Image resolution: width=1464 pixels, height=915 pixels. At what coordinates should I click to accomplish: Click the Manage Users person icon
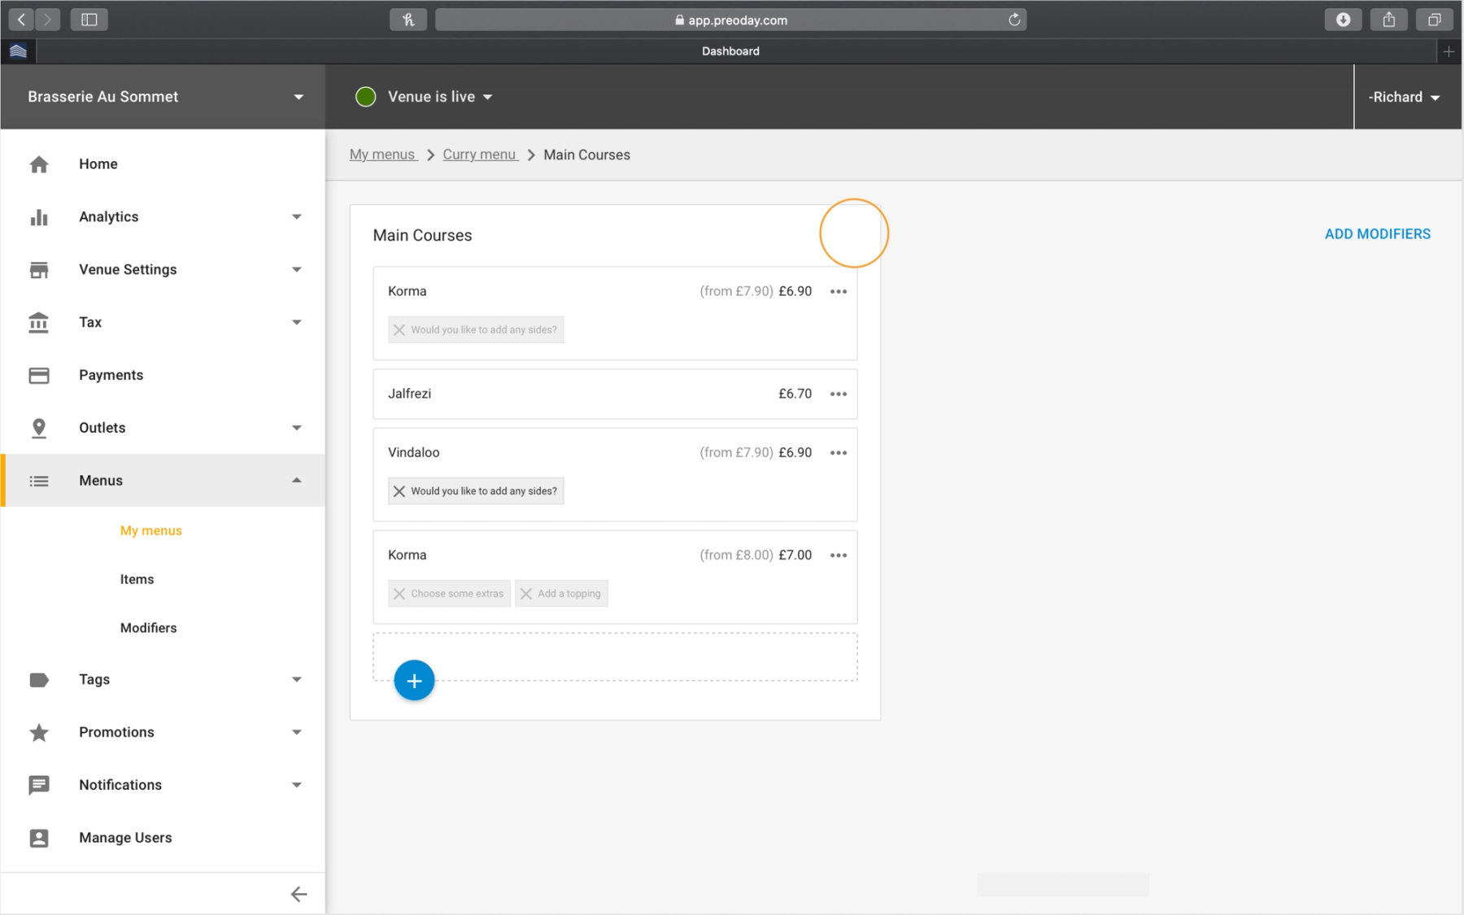tap(38, 838)
